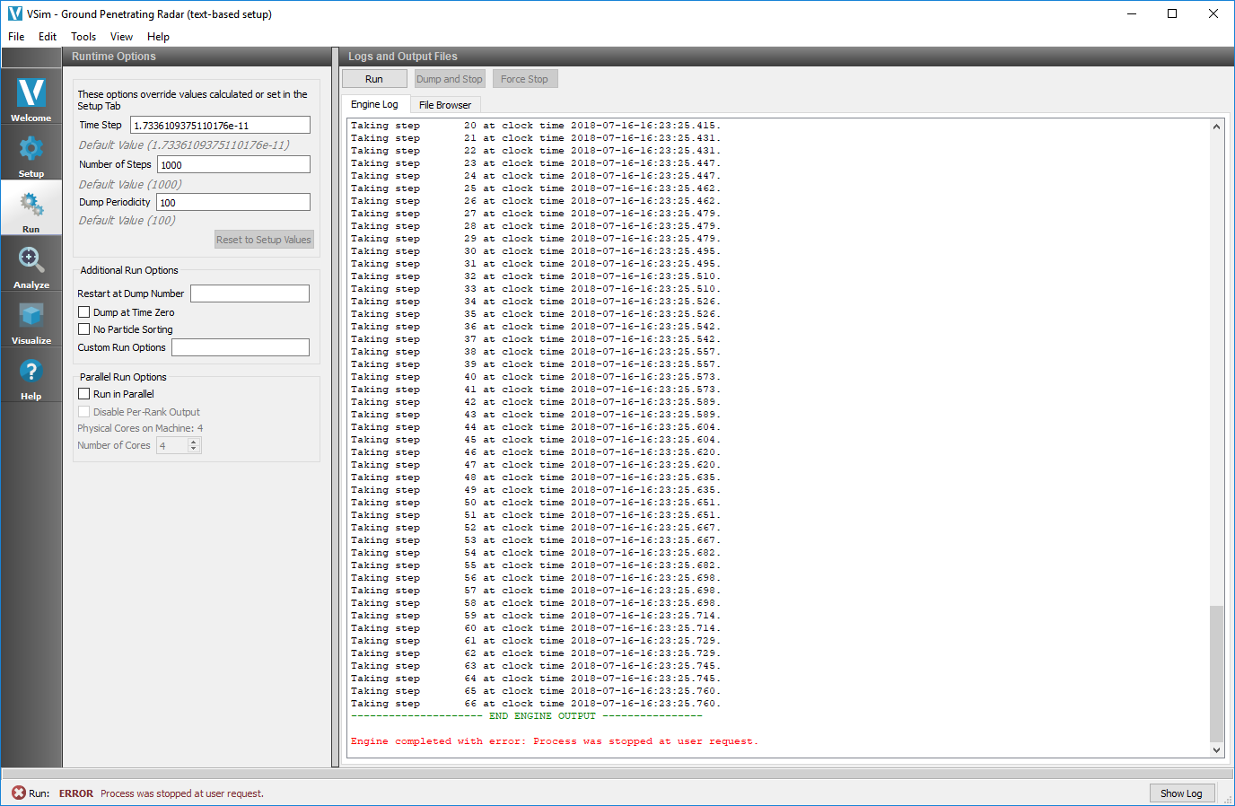Enable Run in Parallel checkbox
Image resolution: width=1235 pixels, height=806 pixels.
pyautogui.click(x=84, y=394)
